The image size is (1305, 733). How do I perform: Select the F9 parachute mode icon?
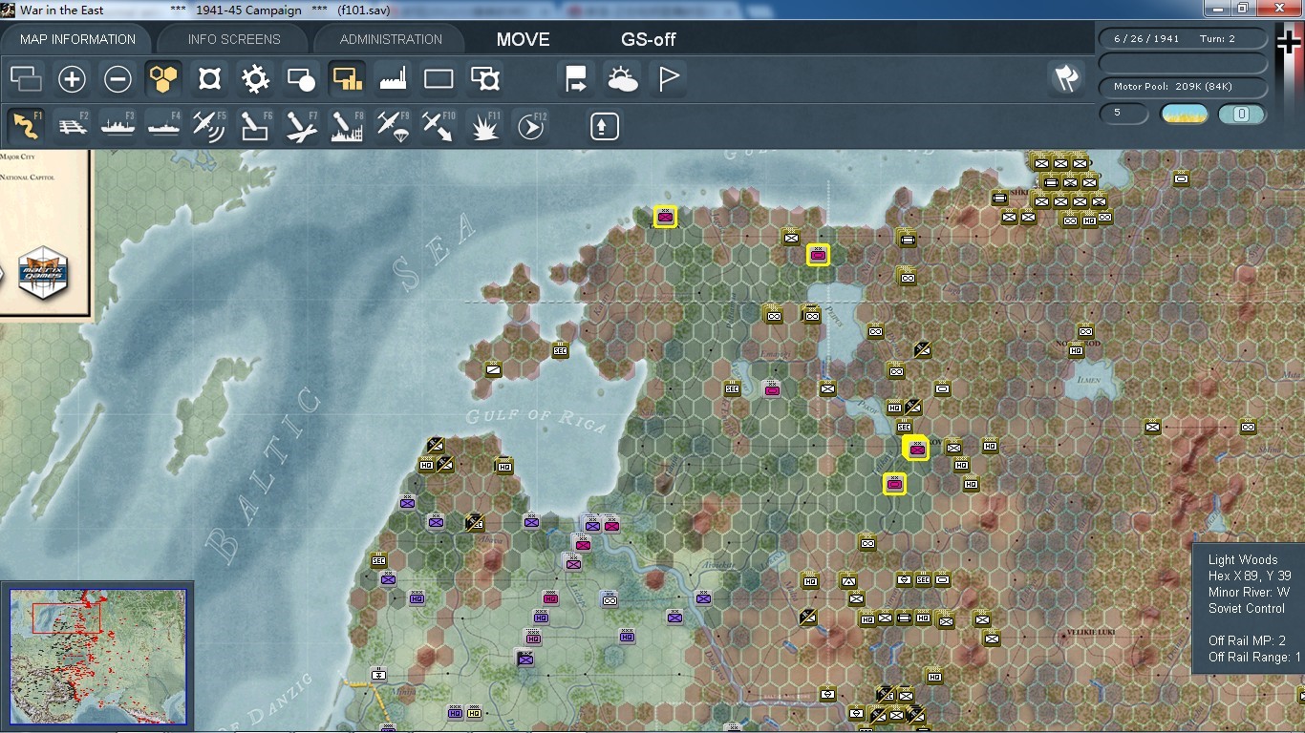point(393,126)
